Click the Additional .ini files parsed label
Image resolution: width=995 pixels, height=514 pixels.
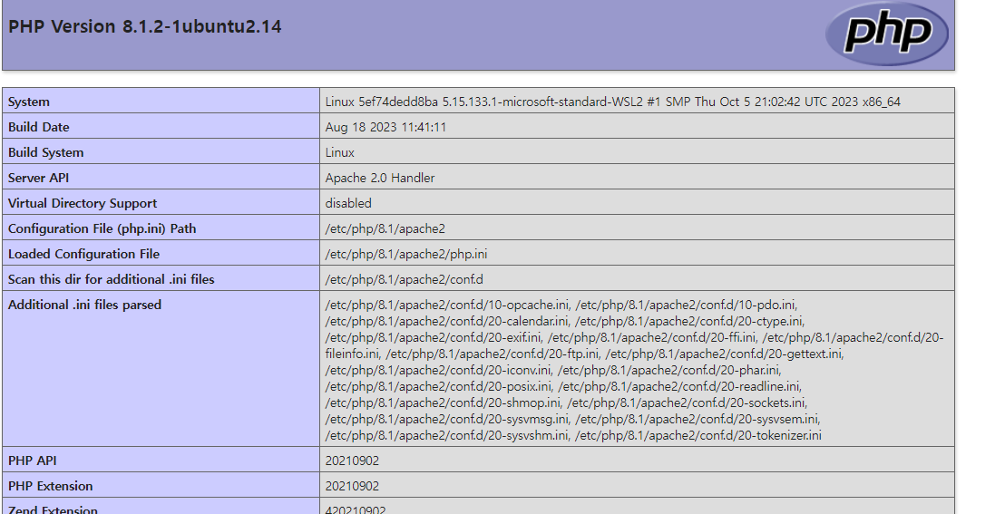[x=84, y=305]
